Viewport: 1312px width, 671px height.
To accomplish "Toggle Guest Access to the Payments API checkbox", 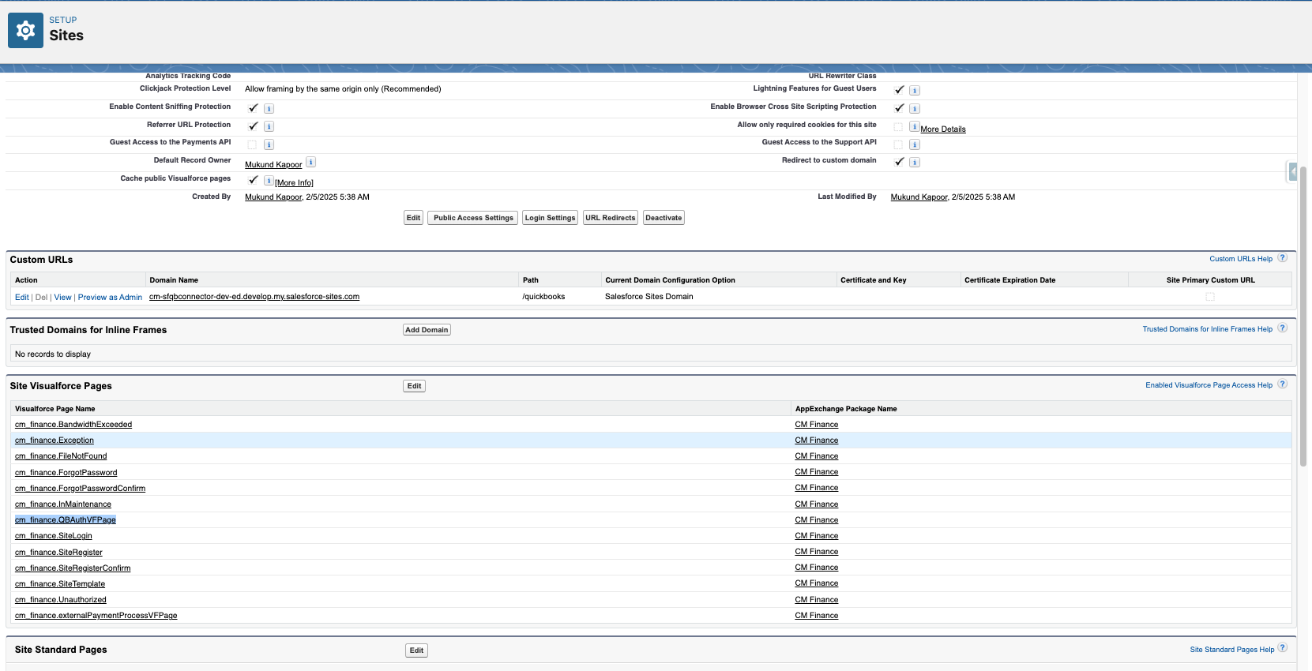I will coord(252,144).
